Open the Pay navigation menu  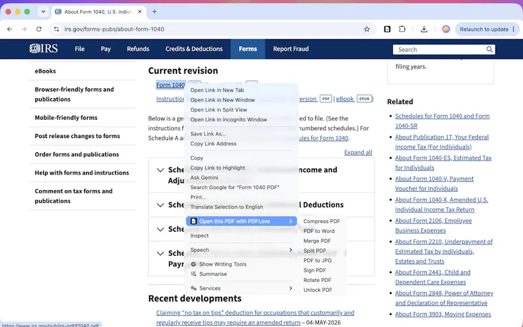tap(106, 48)
